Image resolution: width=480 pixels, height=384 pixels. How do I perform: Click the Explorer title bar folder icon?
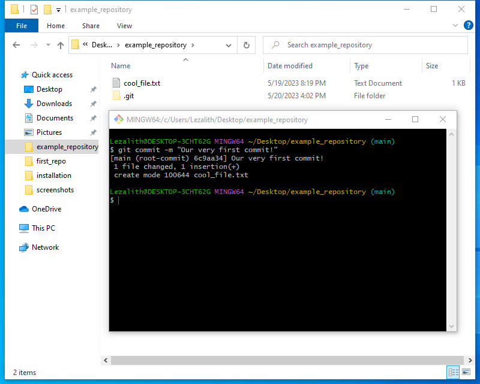point(14,10)
